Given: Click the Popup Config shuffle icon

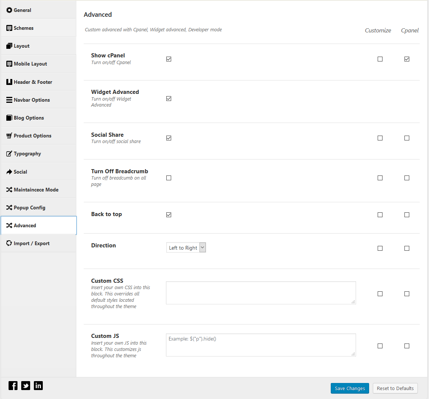Looking at the screenshot, I should click(9, 208).
